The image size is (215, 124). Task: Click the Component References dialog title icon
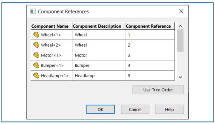(x=33, y=11)
